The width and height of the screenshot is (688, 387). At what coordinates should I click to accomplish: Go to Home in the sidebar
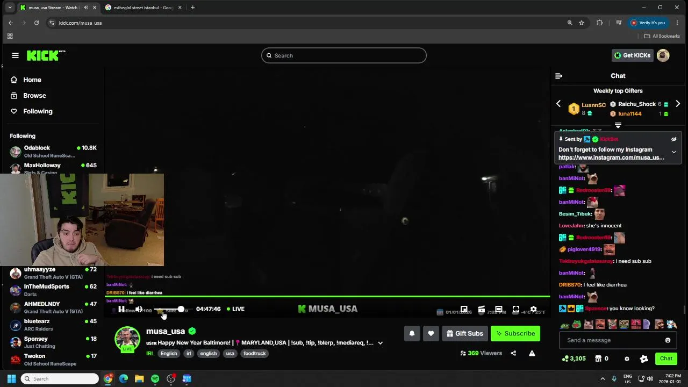pyautogui.click(x=32, y=80)
